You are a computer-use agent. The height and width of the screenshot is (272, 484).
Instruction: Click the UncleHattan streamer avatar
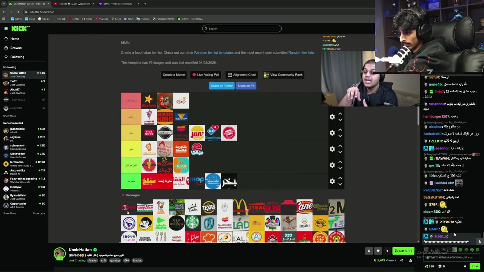pos(59,253)
